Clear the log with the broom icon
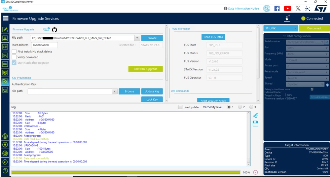The image size is (330, 177). [x=255, y=115]
